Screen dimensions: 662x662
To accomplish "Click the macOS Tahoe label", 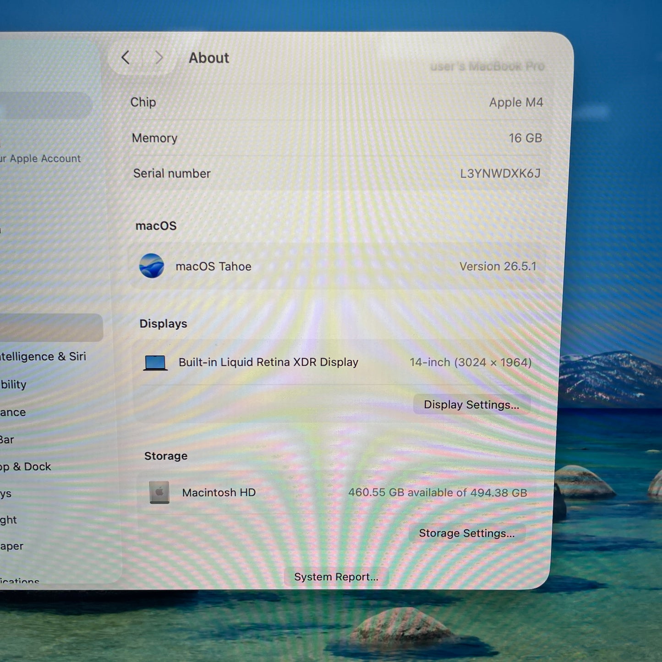I will click(213, 266).
